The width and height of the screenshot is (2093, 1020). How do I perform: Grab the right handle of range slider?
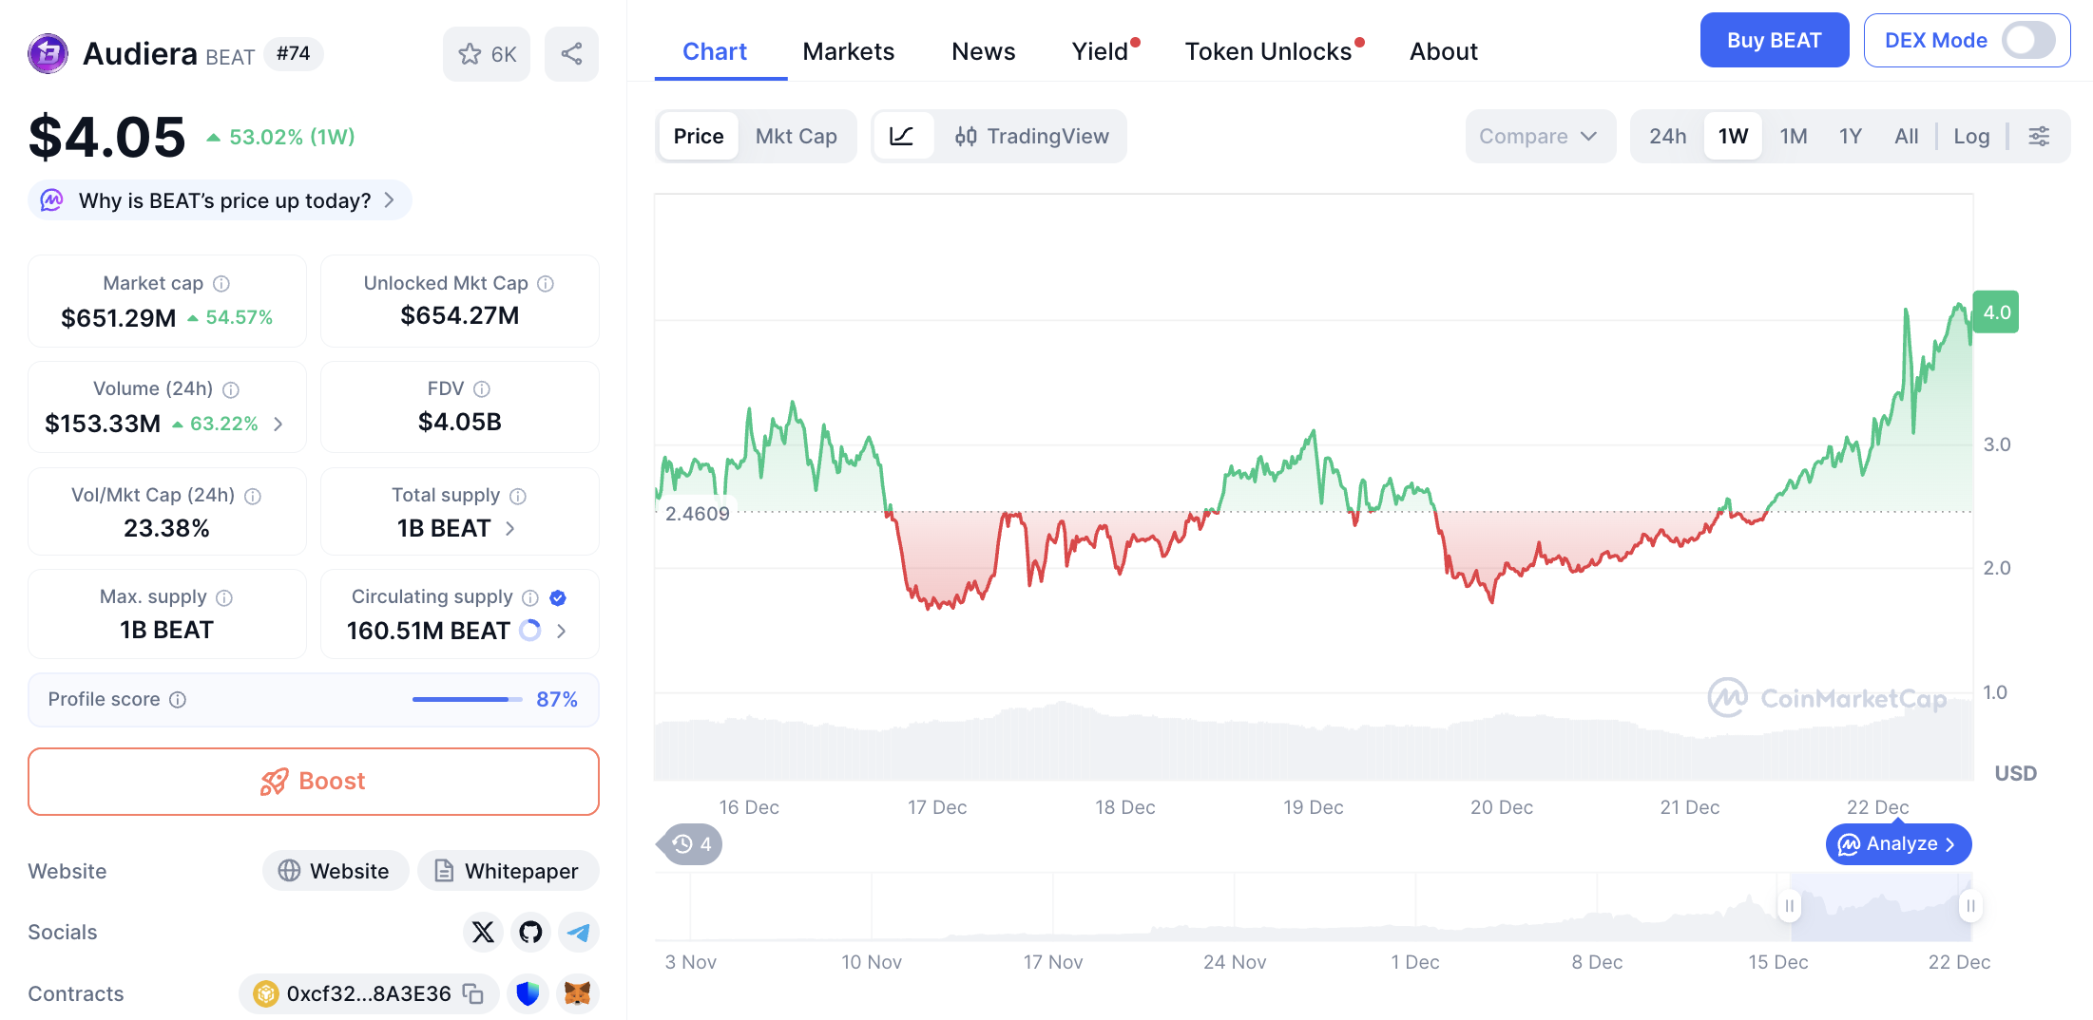1969,906
